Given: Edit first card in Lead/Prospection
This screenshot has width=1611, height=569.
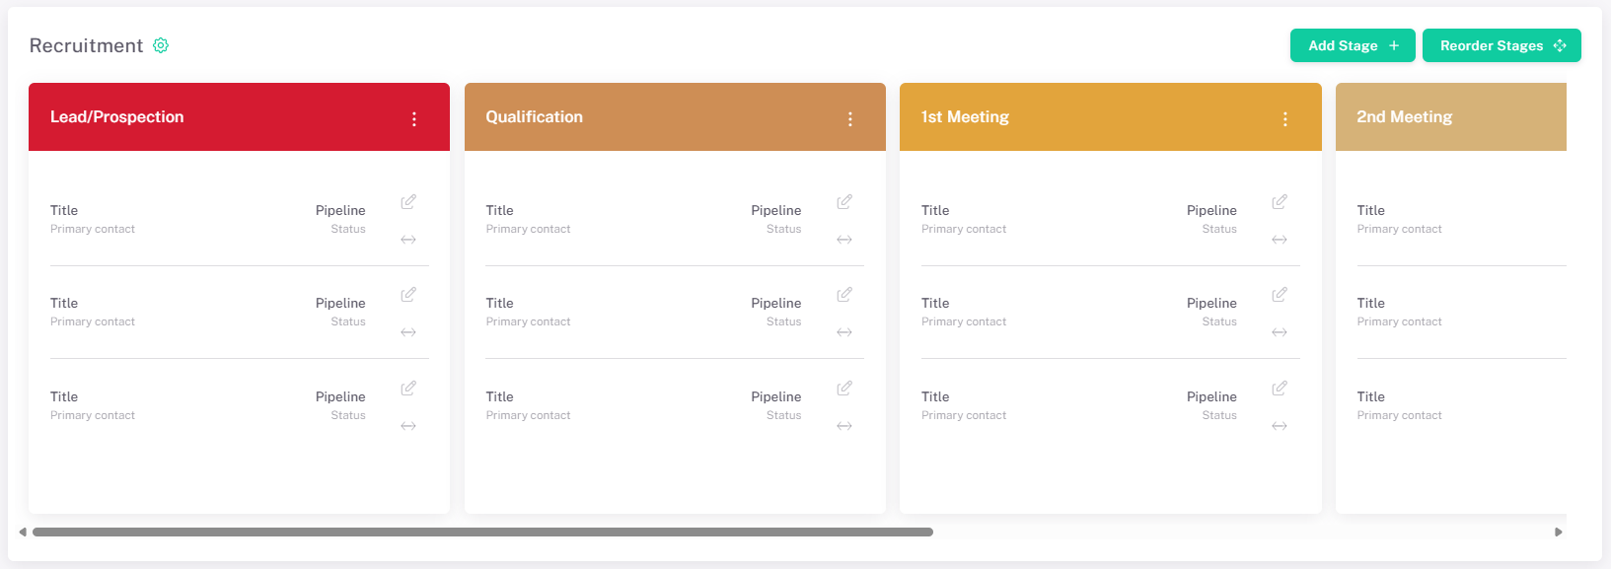Looking at the screenshot, I should [408, 202].
